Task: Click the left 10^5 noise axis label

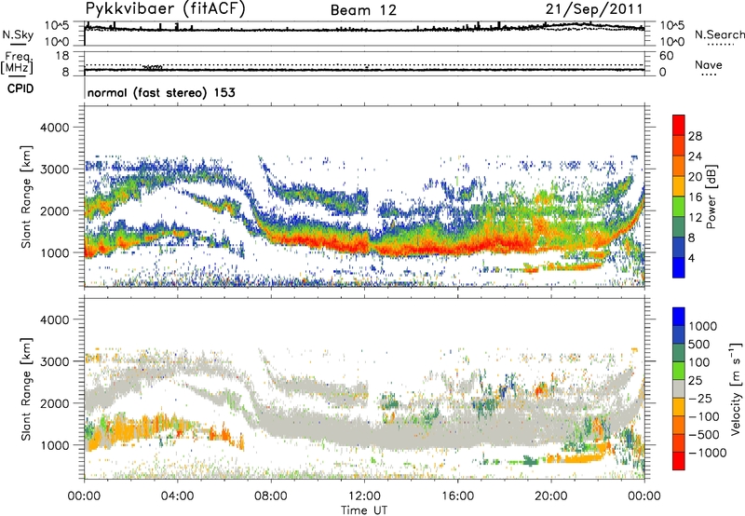Action: pyautogui.click(x=57, y=25)
